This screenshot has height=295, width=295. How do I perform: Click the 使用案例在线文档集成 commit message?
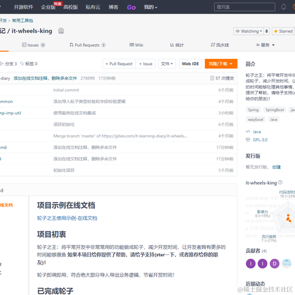74,113
